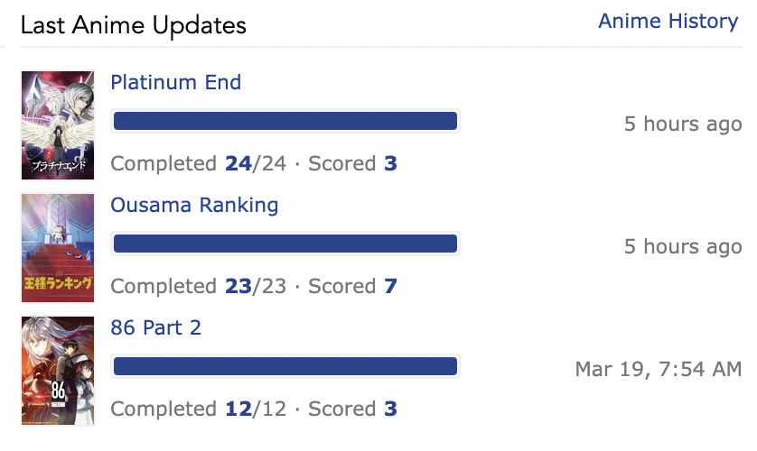Viewport: 757px width, 451px height.
Task: Click Platinum End's 5 hours ago timestamp
Action: pos(683,124)
